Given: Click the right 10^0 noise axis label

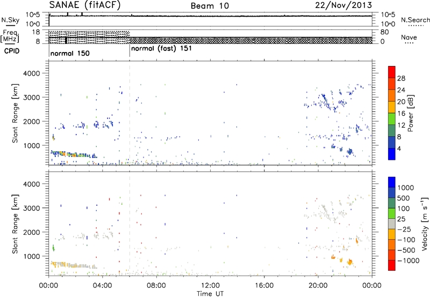Looking at the screenshot, I should point(388,24).
